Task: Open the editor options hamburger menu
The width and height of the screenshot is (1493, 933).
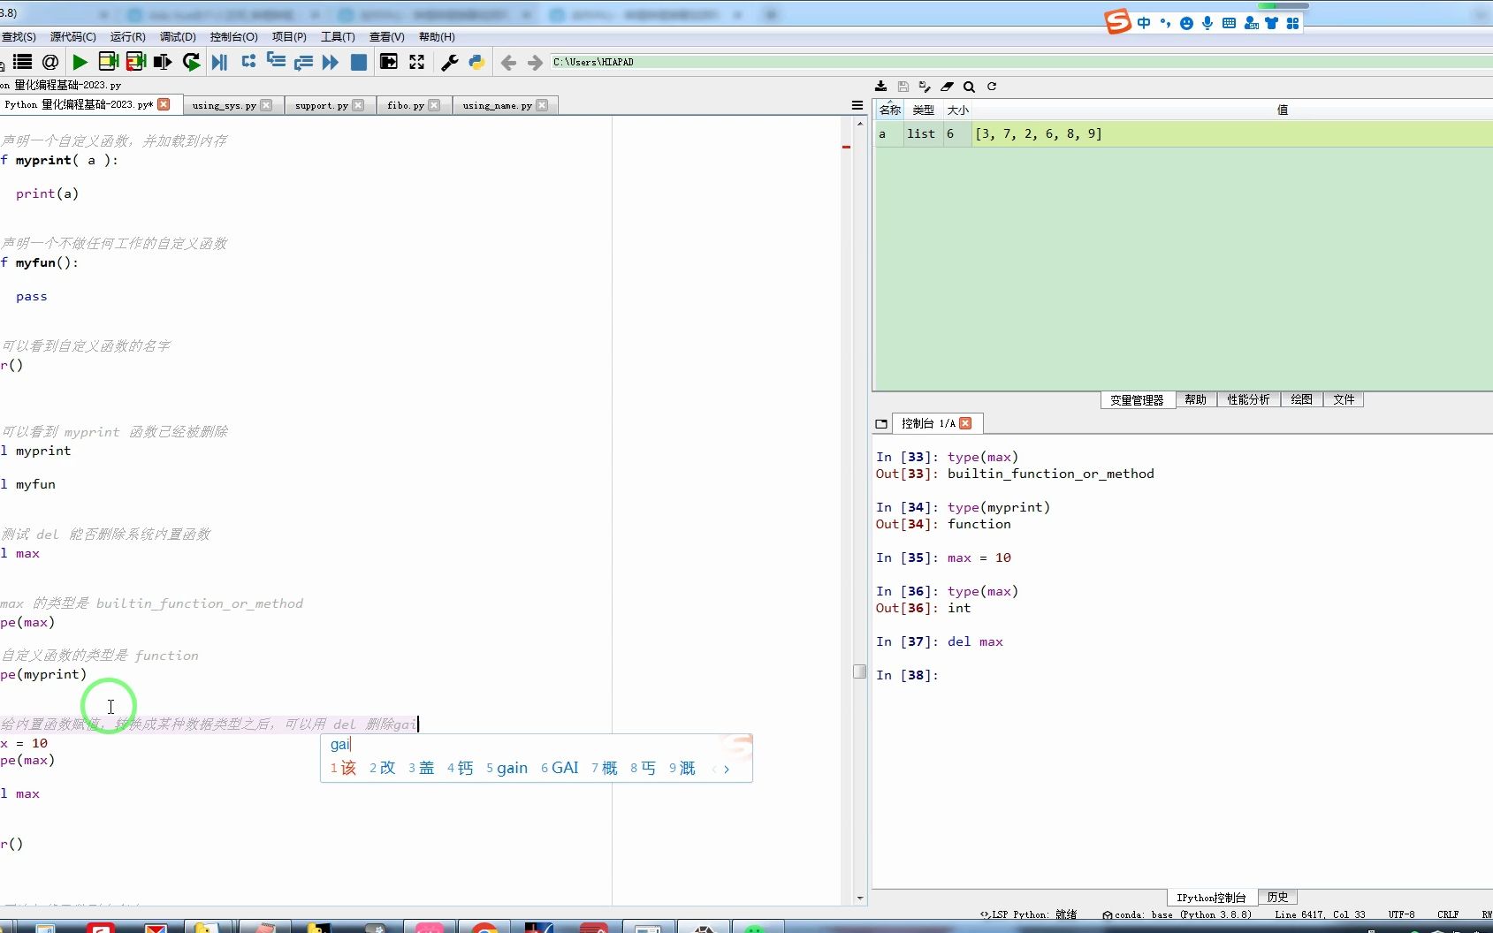Action: [857, 105]
